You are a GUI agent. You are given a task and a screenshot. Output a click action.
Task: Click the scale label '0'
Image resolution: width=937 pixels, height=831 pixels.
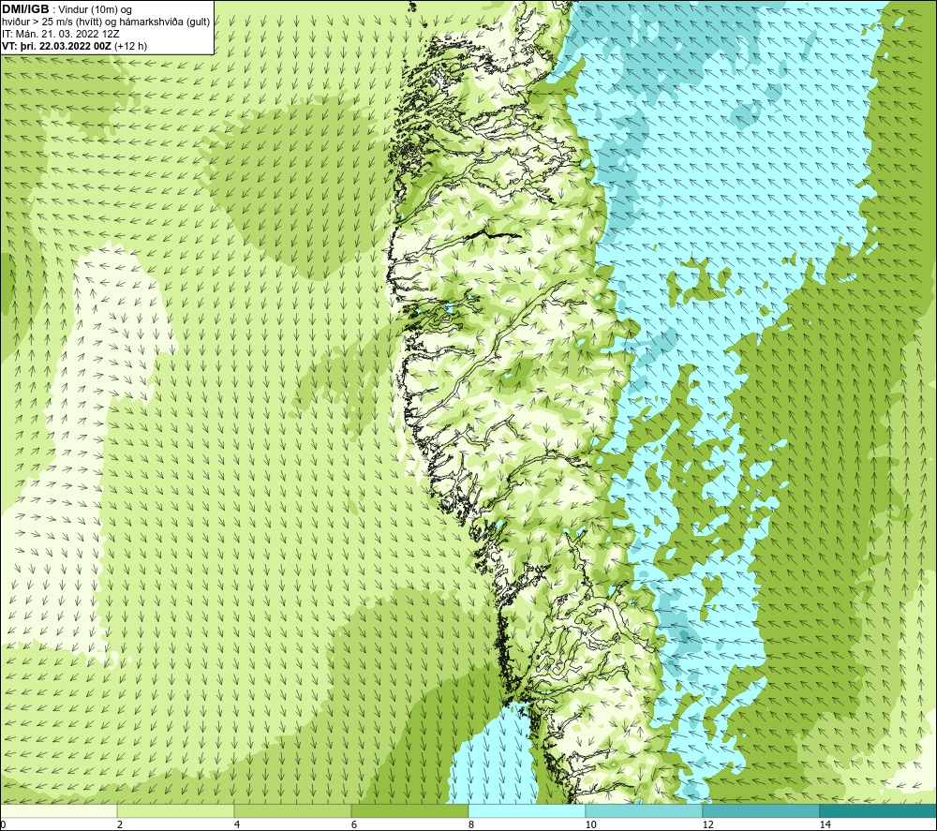[x=3, y=825]
